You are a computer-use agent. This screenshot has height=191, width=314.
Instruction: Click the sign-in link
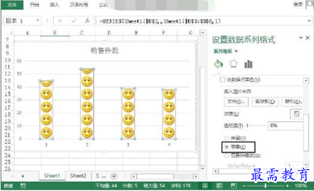click(x=298, y=4)
